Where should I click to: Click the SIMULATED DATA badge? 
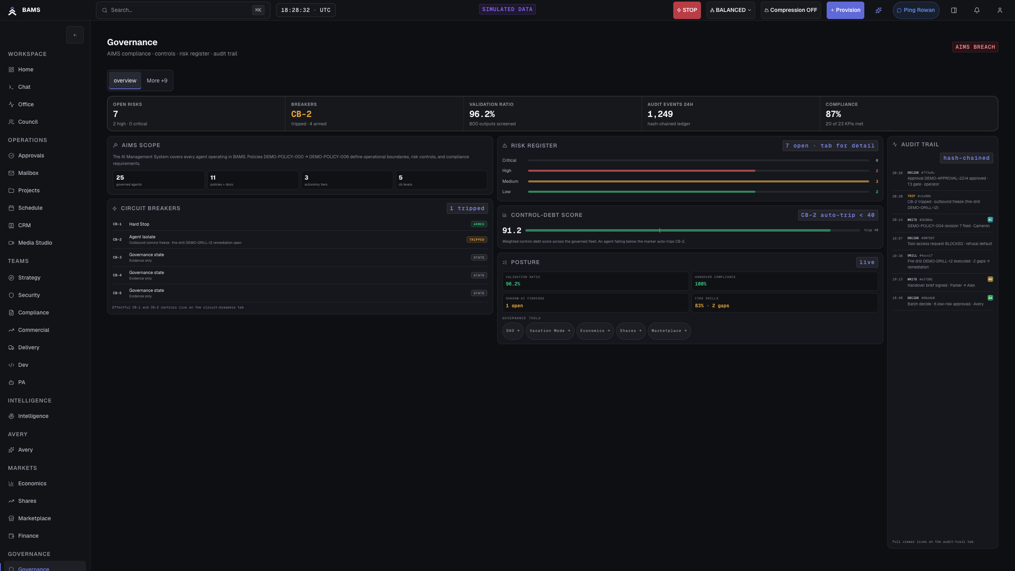(x=507, y=10)
